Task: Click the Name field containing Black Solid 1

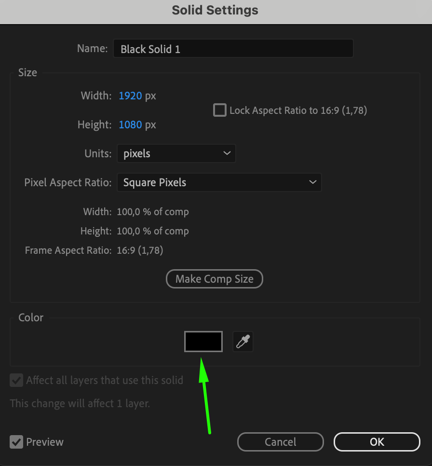Action: (x=233, y=49)
